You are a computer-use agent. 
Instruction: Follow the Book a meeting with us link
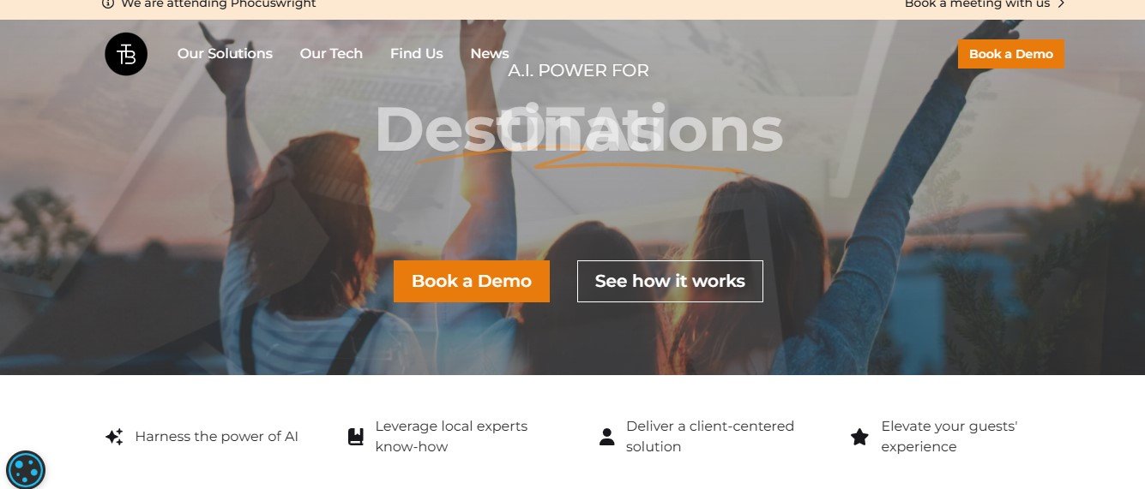(x=977, y=3)
